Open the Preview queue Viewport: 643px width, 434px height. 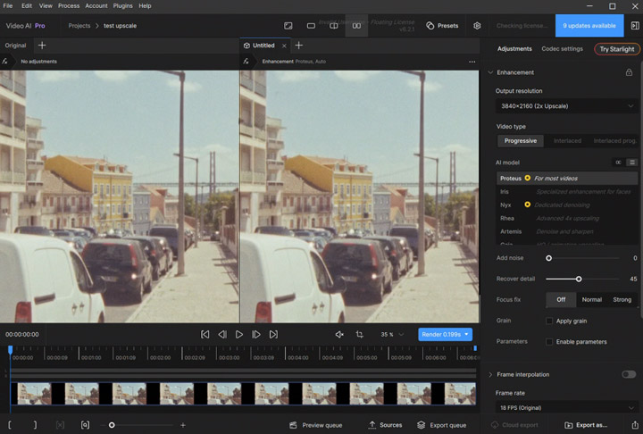[316, 425]
